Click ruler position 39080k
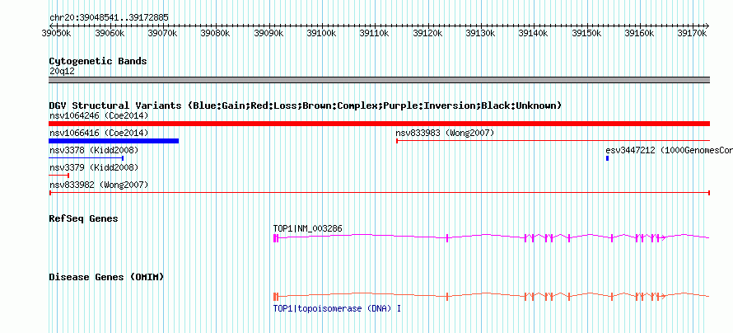 click(x=215, y=33)
